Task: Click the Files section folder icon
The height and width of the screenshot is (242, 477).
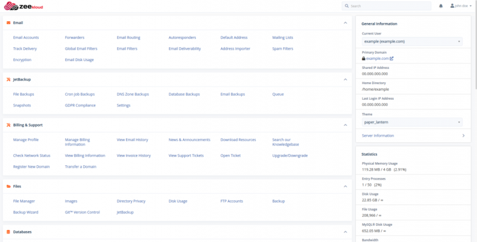Action: click(x=8, y=186)
